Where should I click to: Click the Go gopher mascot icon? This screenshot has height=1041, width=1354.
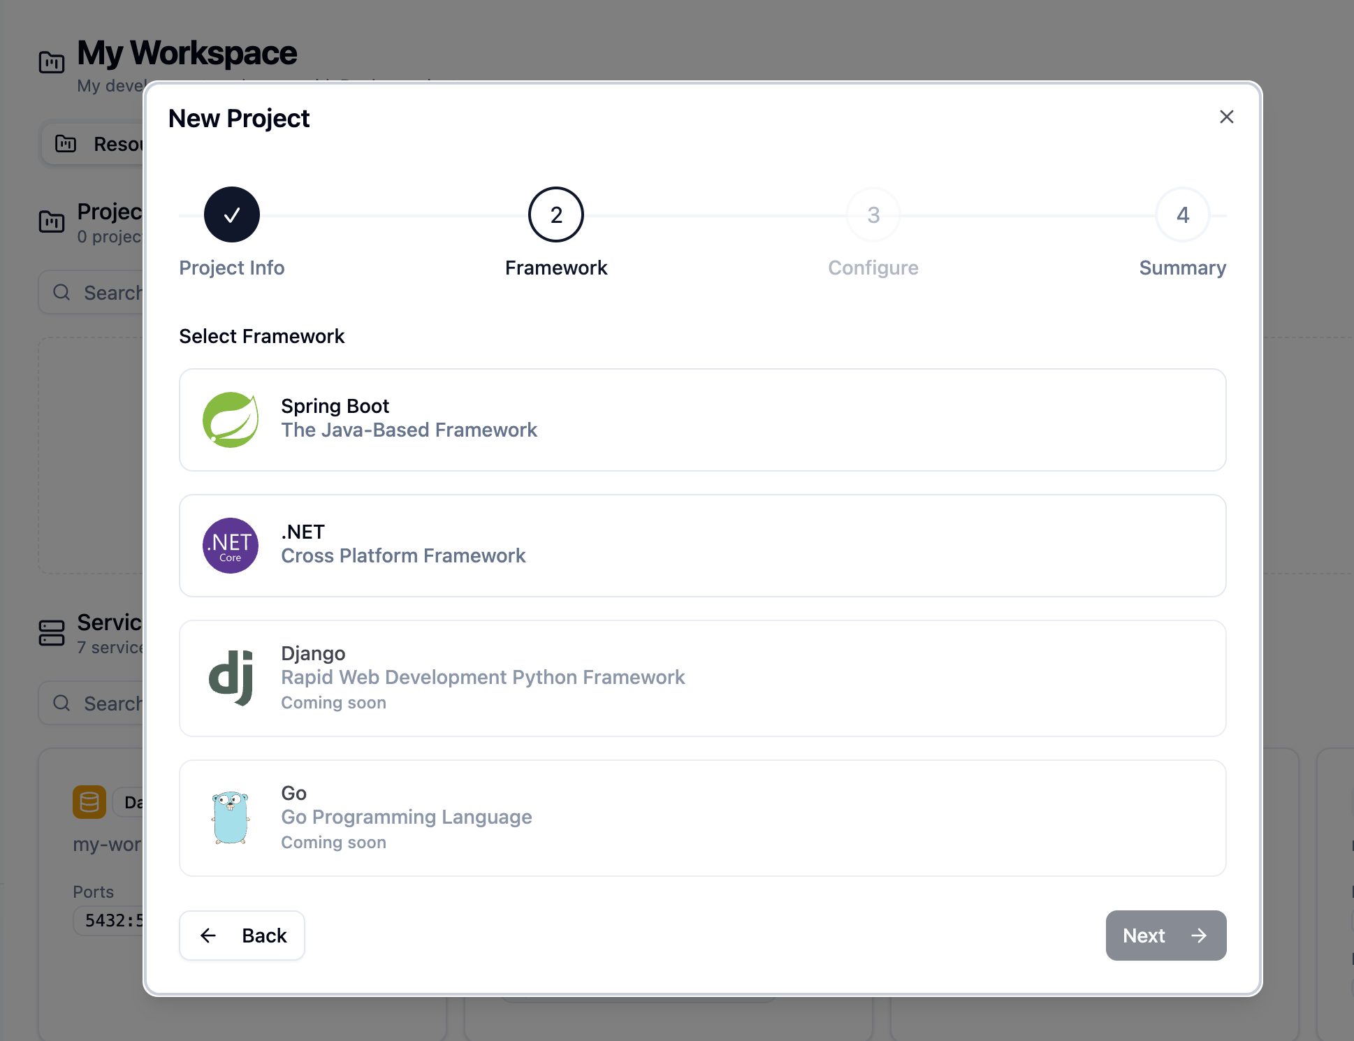(x=231, y=818)
